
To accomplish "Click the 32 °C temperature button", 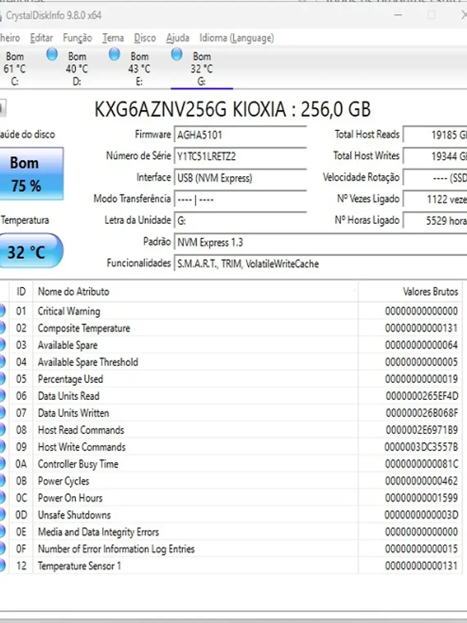I will tap(31, 251).
